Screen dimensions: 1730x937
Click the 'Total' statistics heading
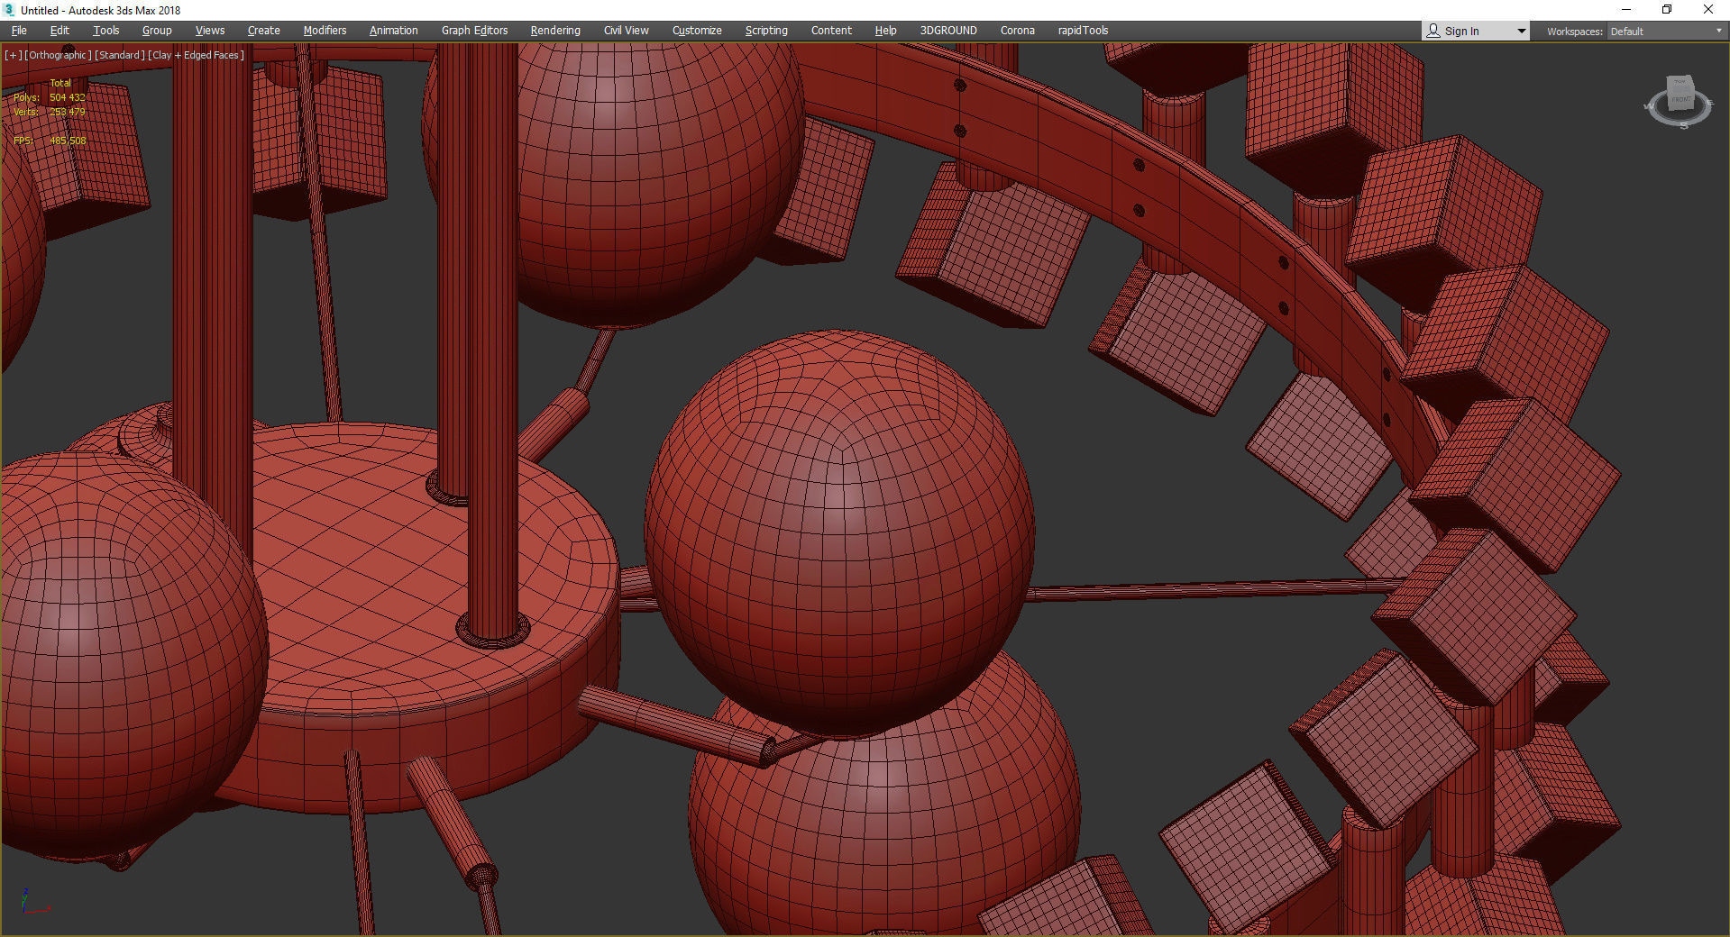60,83
